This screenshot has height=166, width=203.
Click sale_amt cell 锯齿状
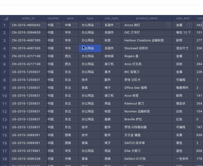[183, 104]
